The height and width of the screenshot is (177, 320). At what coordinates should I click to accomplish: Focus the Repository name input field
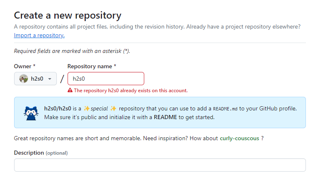pyautogui.click(x=106, y=79)
